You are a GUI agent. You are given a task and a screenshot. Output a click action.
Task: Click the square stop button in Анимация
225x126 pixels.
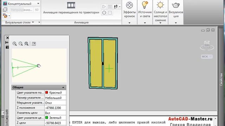[x=110, y=13]
